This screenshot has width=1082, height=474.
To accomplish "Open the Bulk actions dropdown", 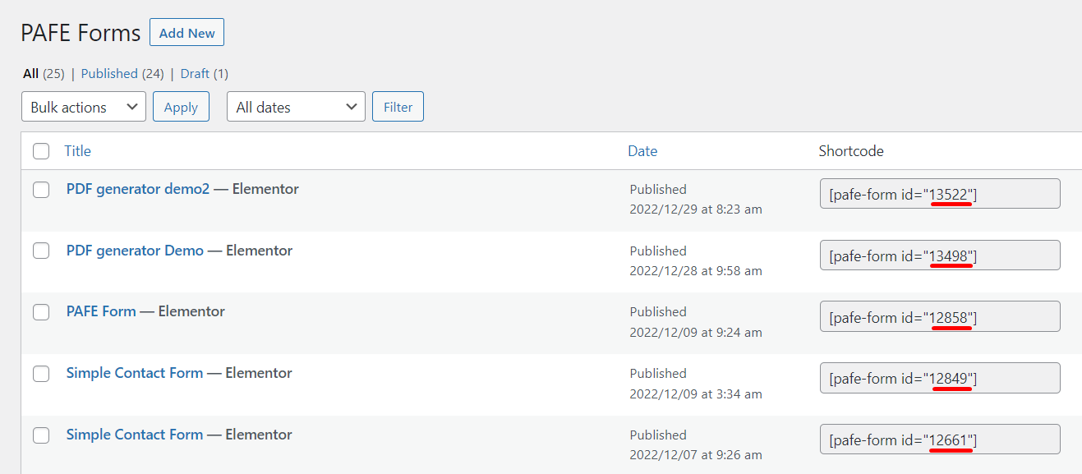I will pos(84,107).
